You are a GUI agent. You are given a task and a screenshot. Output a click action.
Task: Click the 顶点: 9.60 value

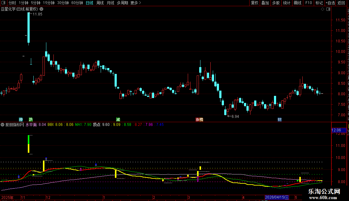101,125
